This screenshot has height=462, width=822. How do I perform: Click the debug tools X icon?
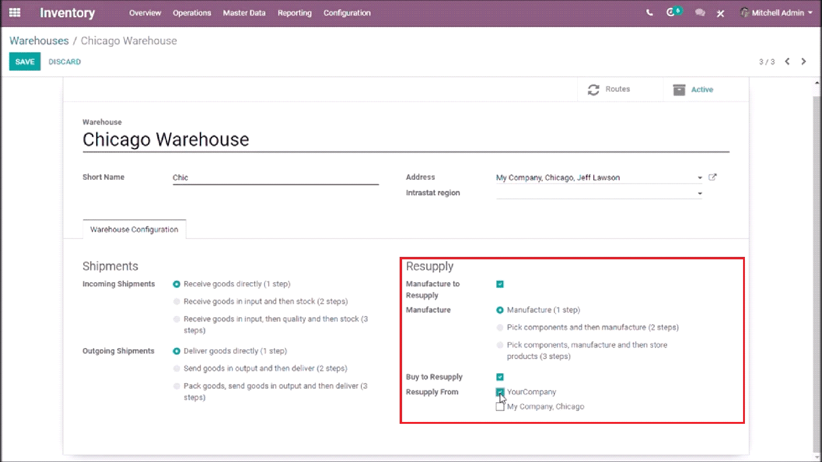[x=720, y=13]
